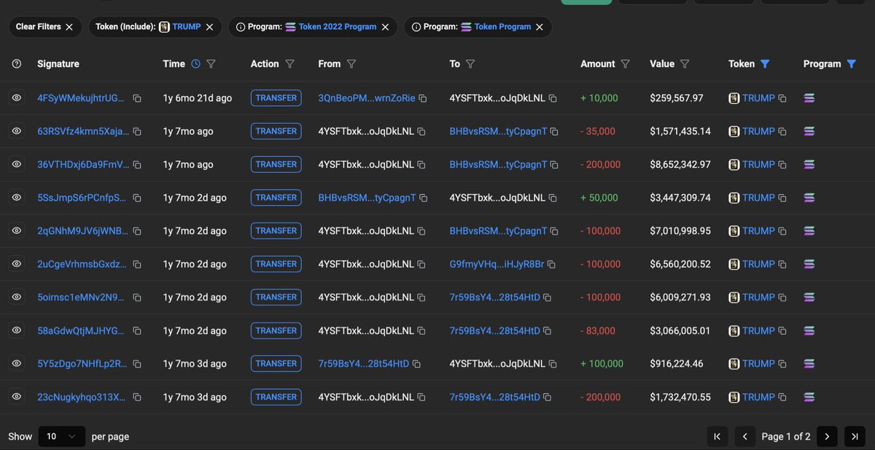
Task: Copy signature 36VTHDxj6Da9FmV
Action: tap(137, 164)
